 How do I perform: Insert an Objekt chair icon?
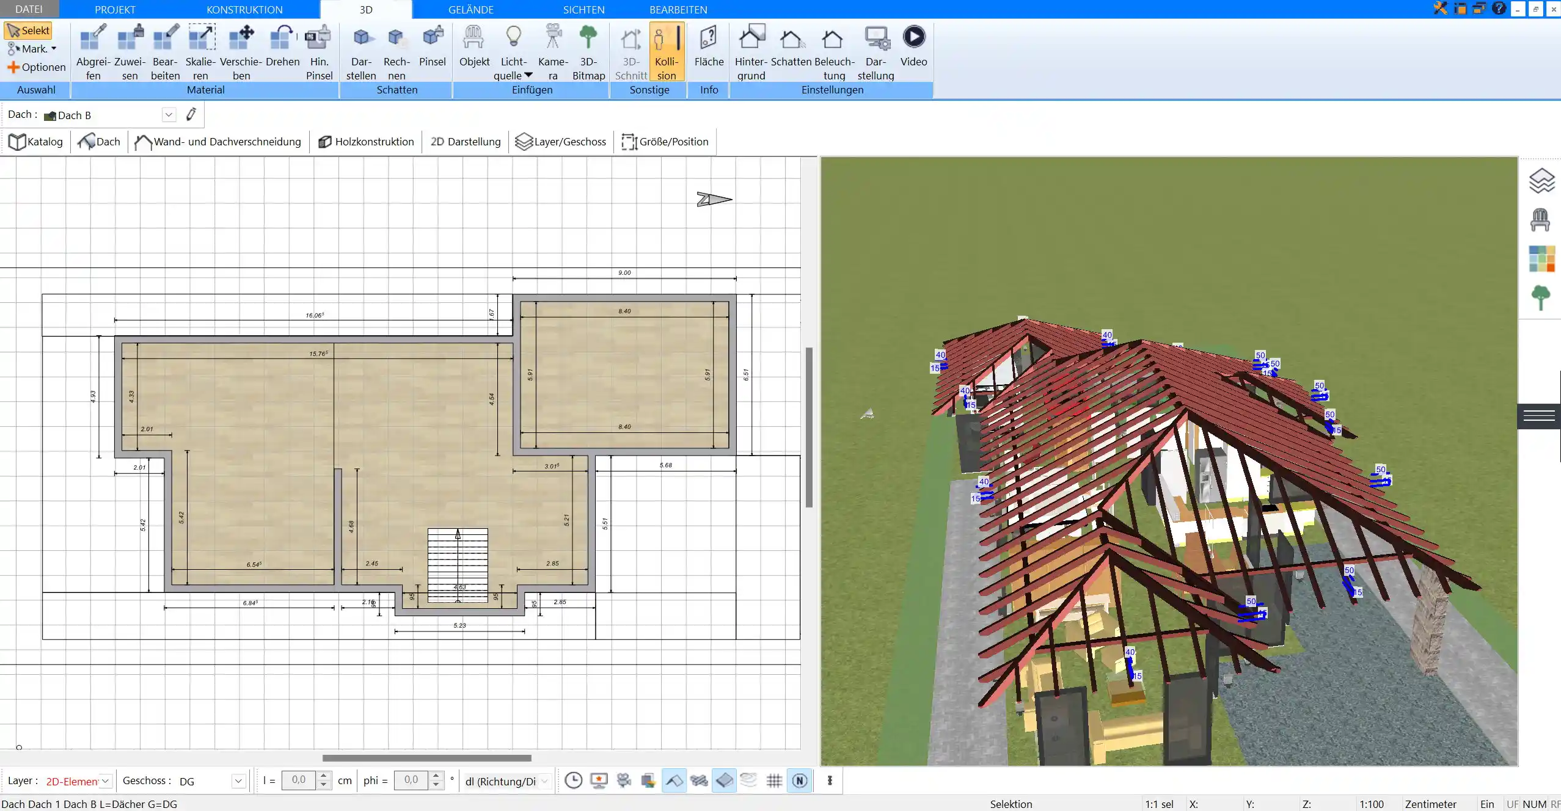pos(474,46)
